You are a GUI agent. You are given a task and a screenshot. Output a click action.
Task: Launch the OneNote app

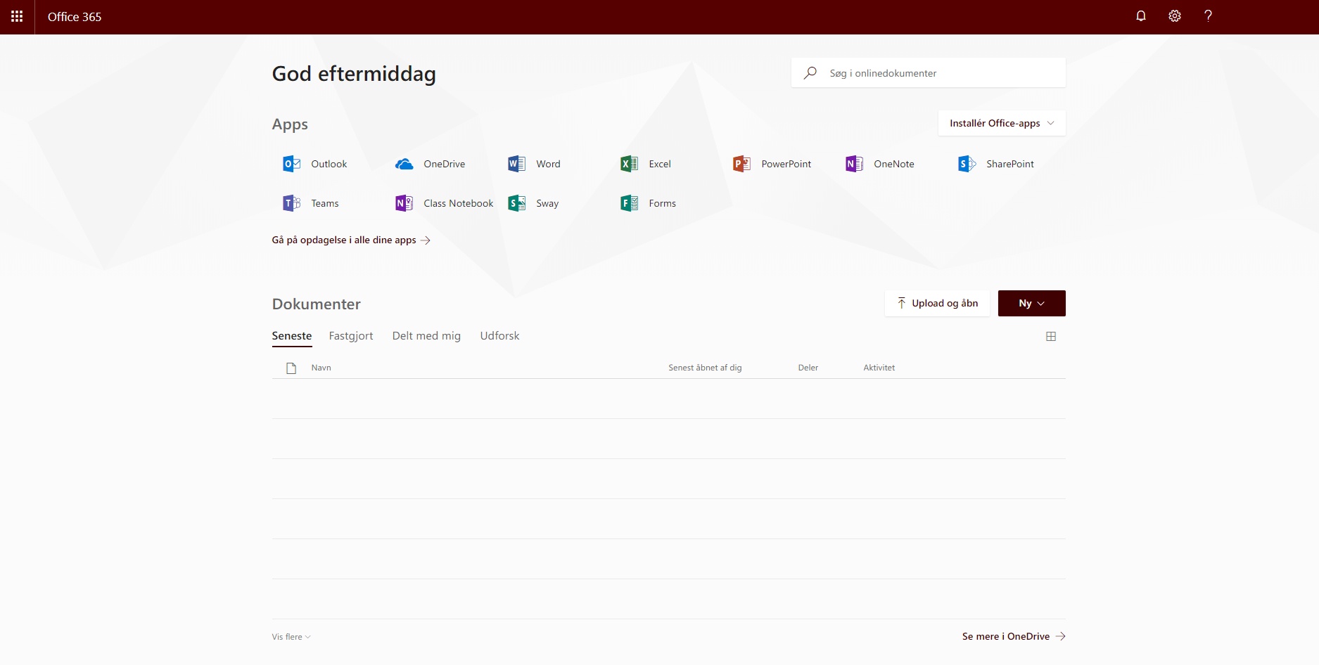click(880, 164)
